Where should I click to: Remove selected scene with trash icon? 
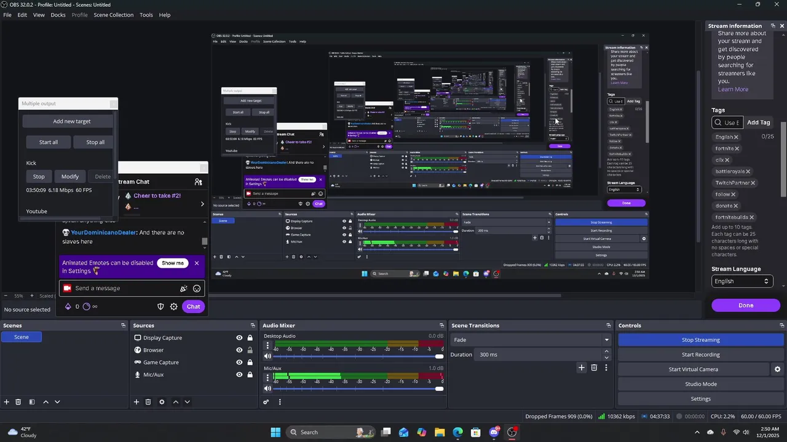(x=18, y=402)
